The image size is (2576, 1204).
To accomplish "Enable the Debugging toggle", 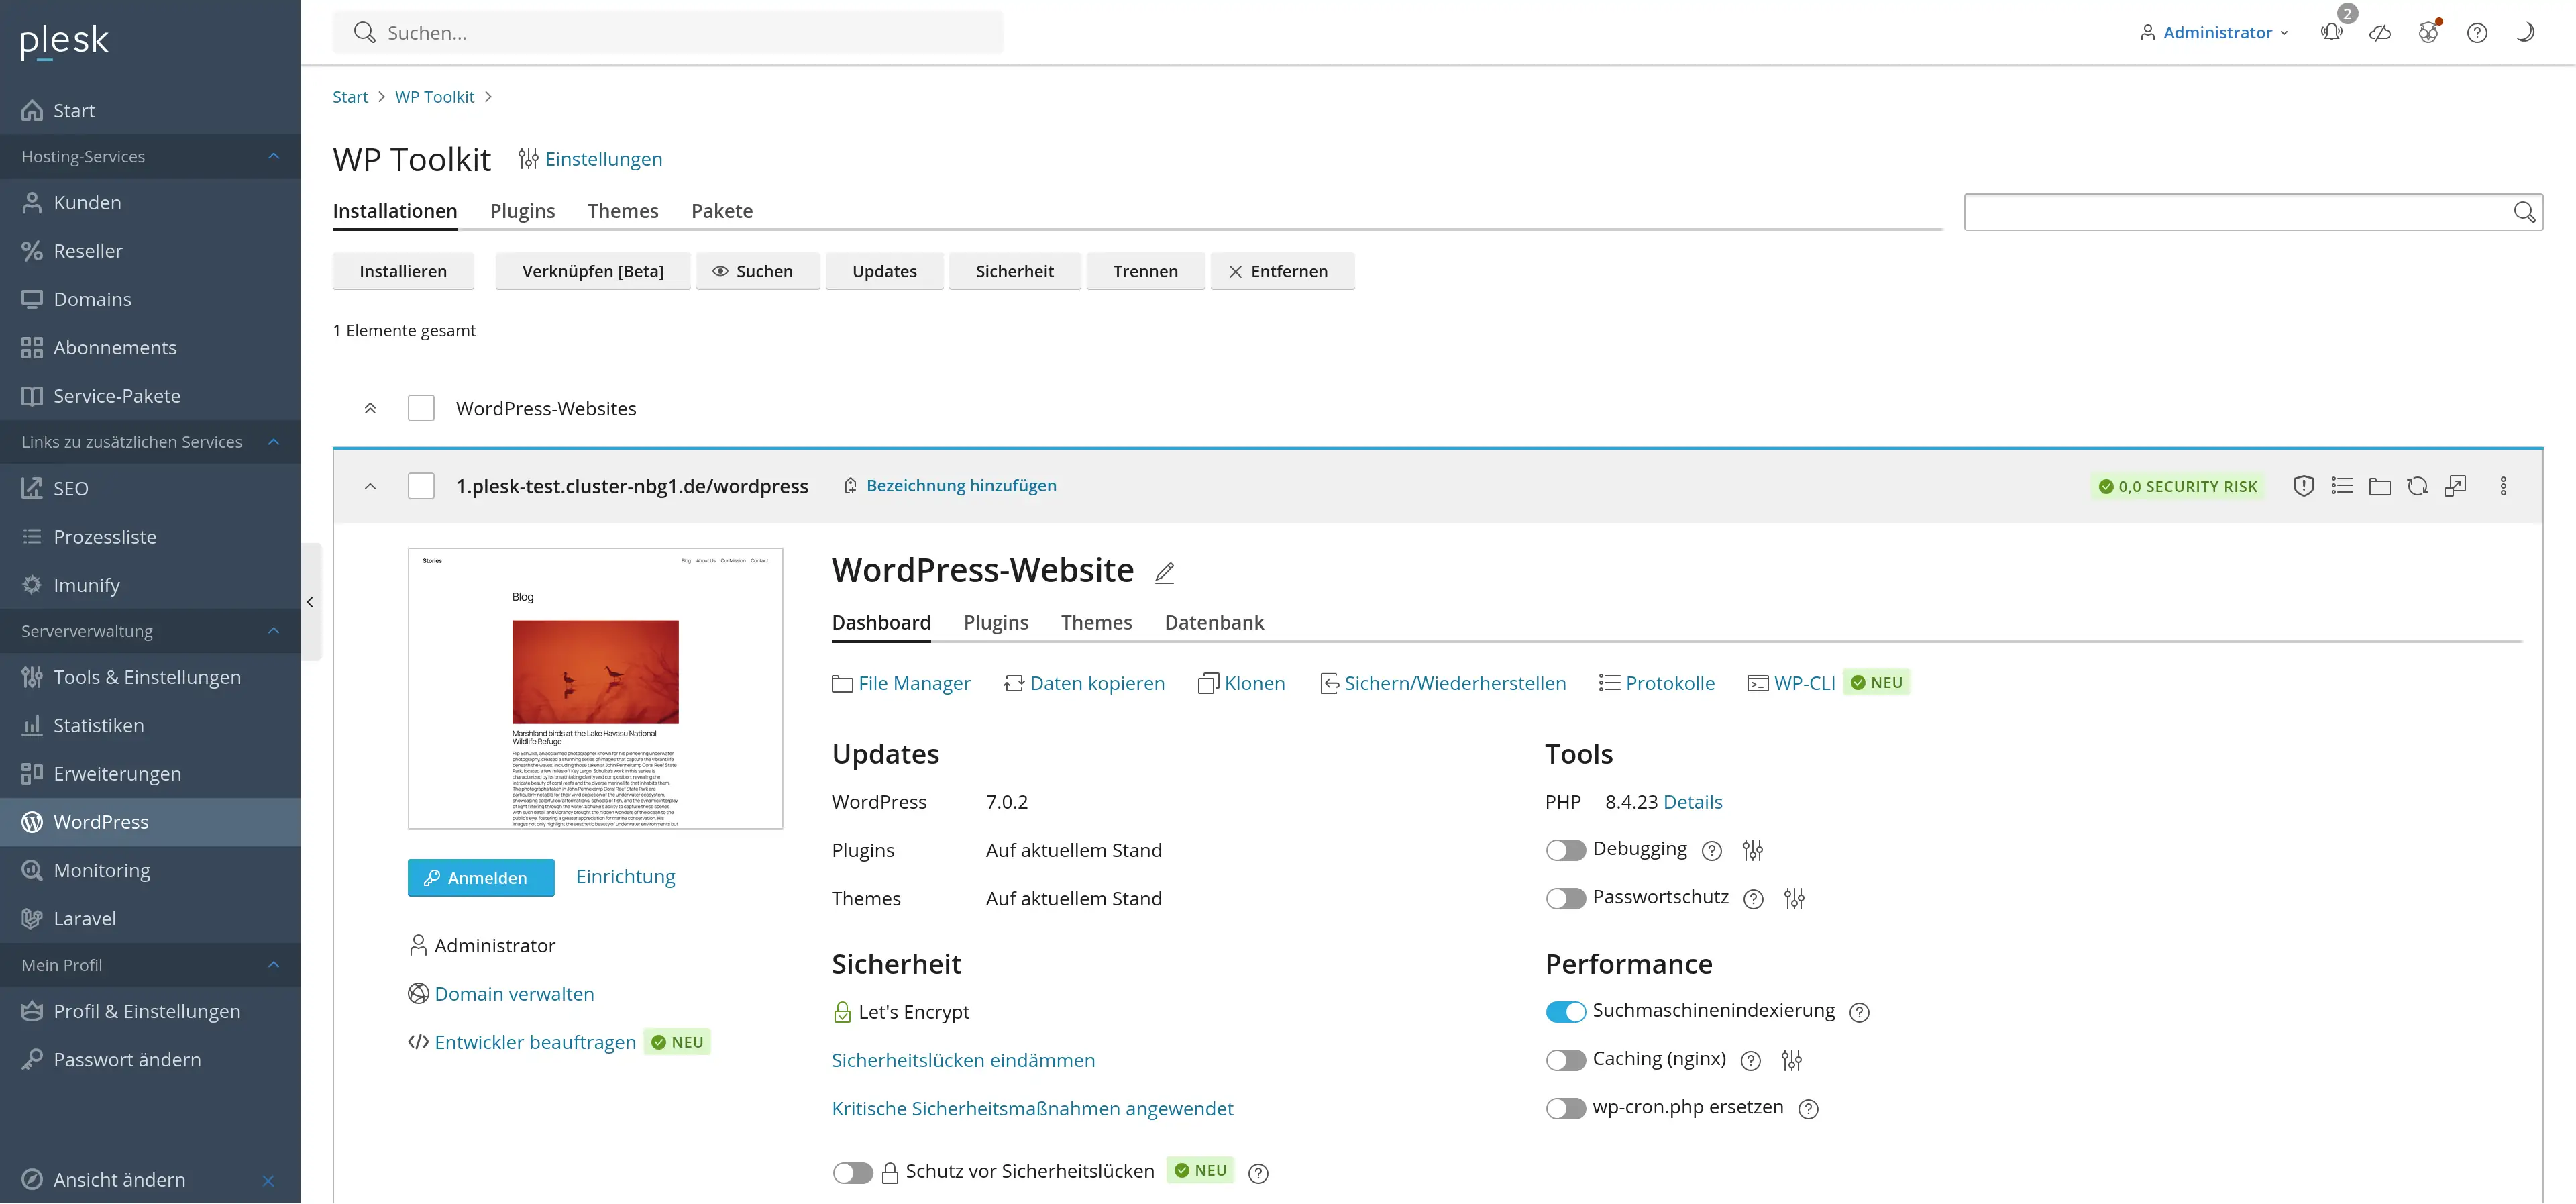I will click(x=1565, y=851).
